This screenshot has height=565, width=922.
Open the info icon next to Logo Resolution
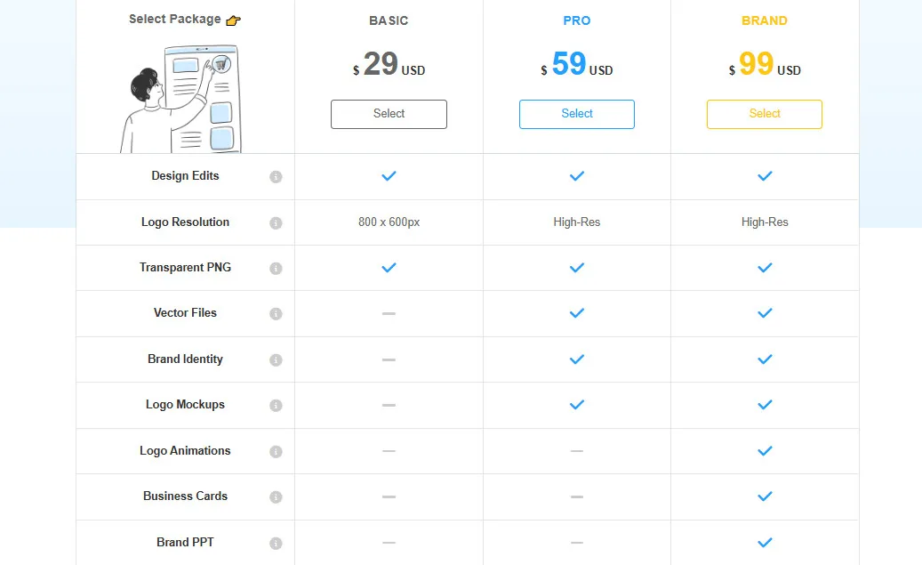coord(276,222)
